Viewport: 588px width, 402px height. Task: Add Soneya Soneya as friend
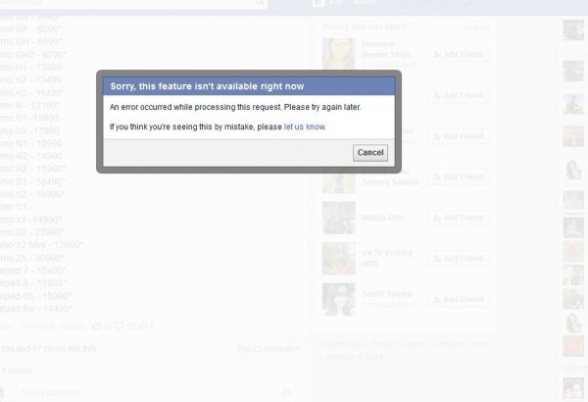click(x=459, y=176)
